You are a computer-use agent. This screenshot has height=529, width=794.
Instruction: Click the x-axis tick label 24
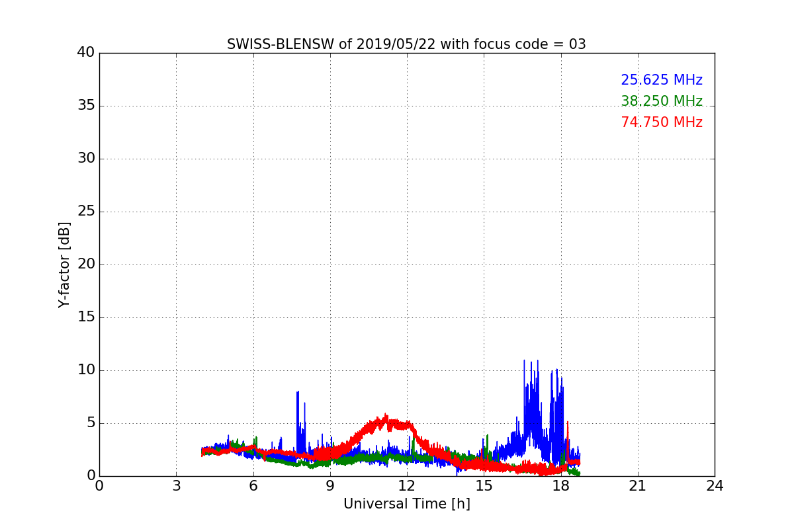click(715, 485)
